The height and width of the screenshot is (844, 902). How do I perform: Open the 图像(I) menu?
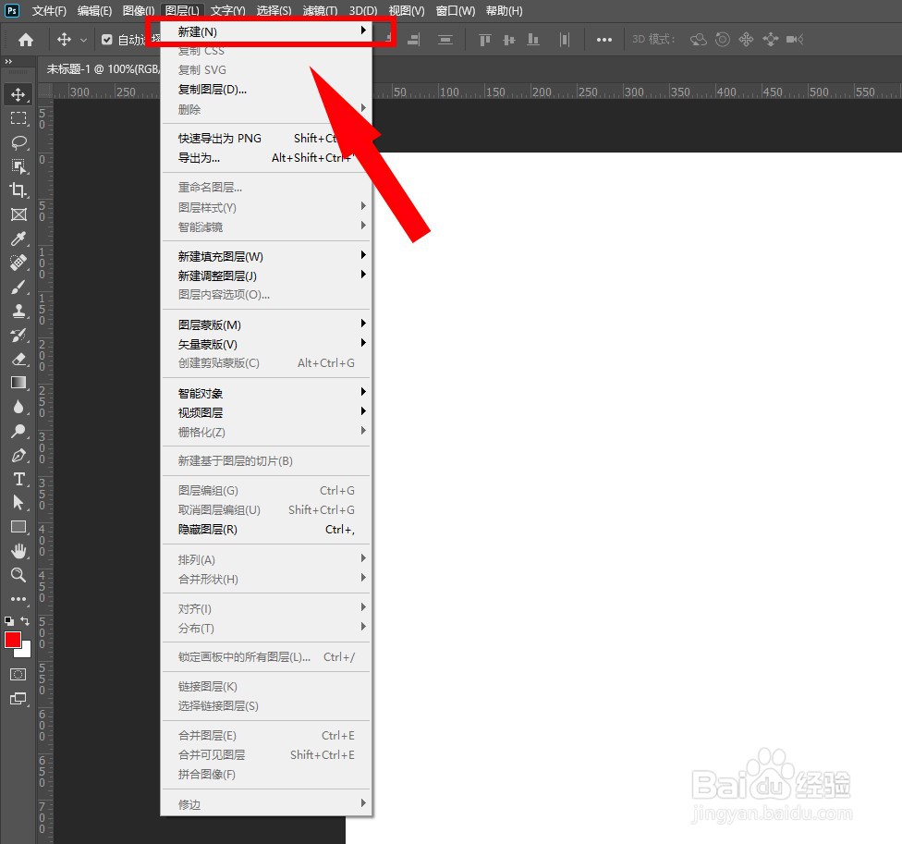139,11
